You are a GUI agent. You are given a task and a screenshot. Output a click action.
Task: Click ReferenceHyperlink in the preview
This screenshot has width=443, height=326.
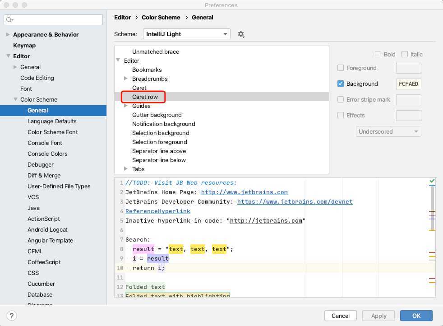157,211
